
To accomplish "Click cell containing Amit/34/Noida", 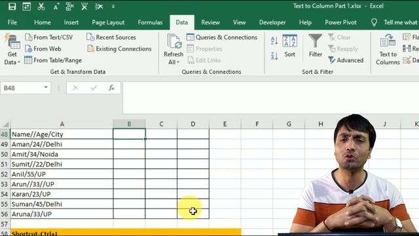I will [62, 154].
